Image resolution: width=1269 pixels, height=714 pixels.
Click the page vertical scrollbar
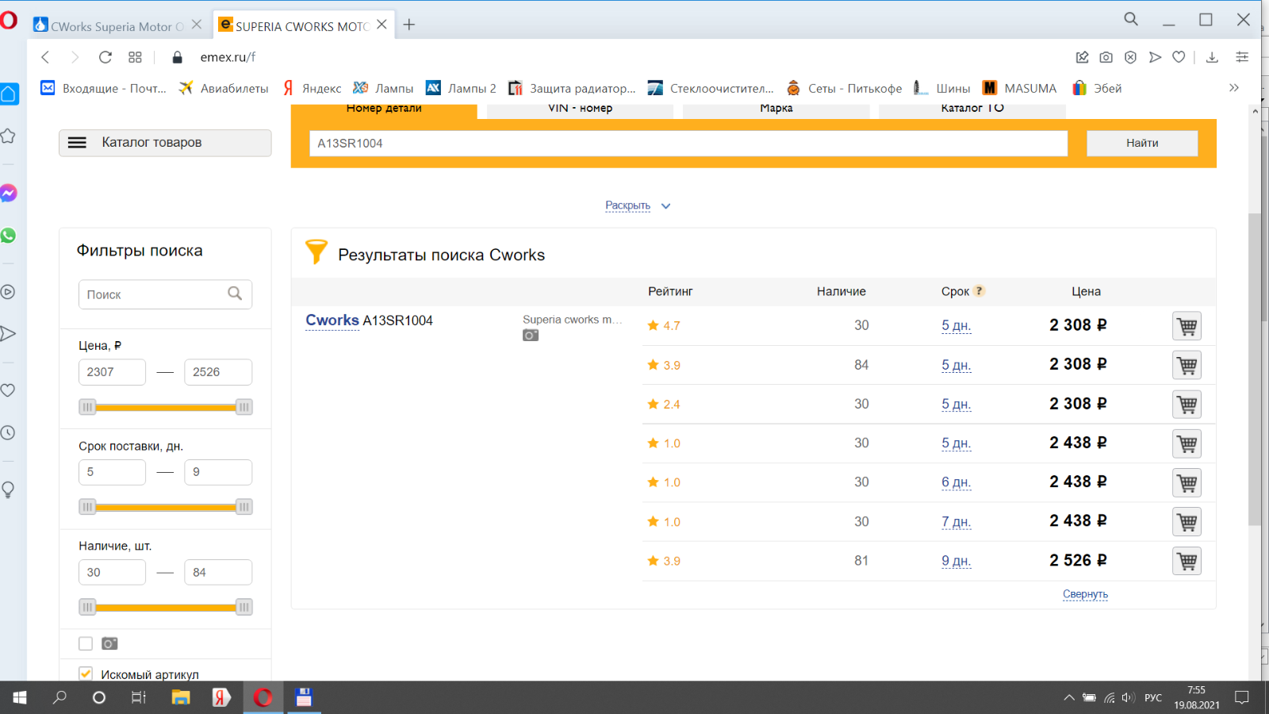[1254, 369]
